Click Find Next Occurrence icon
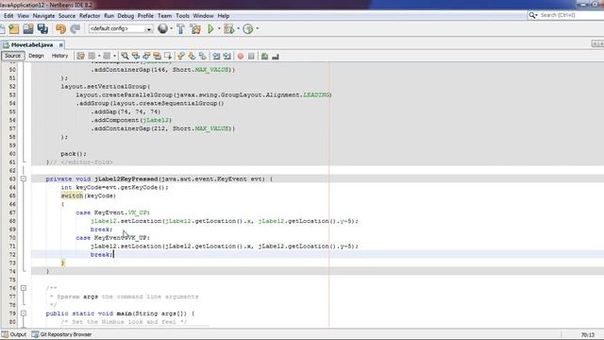604x340 pixels. coord(146,57)
